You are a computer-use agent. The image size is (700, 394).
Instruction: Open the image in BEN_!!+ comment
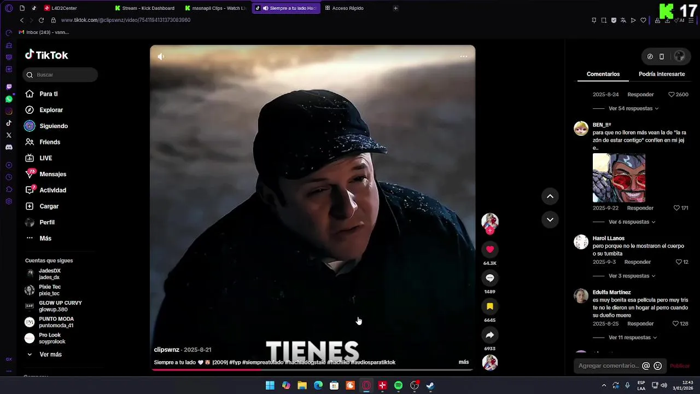tap(619, 178)
